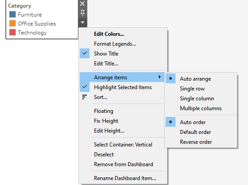Click Rename Dashboard Item entry
248x185 pixels.
pos(125,178)
